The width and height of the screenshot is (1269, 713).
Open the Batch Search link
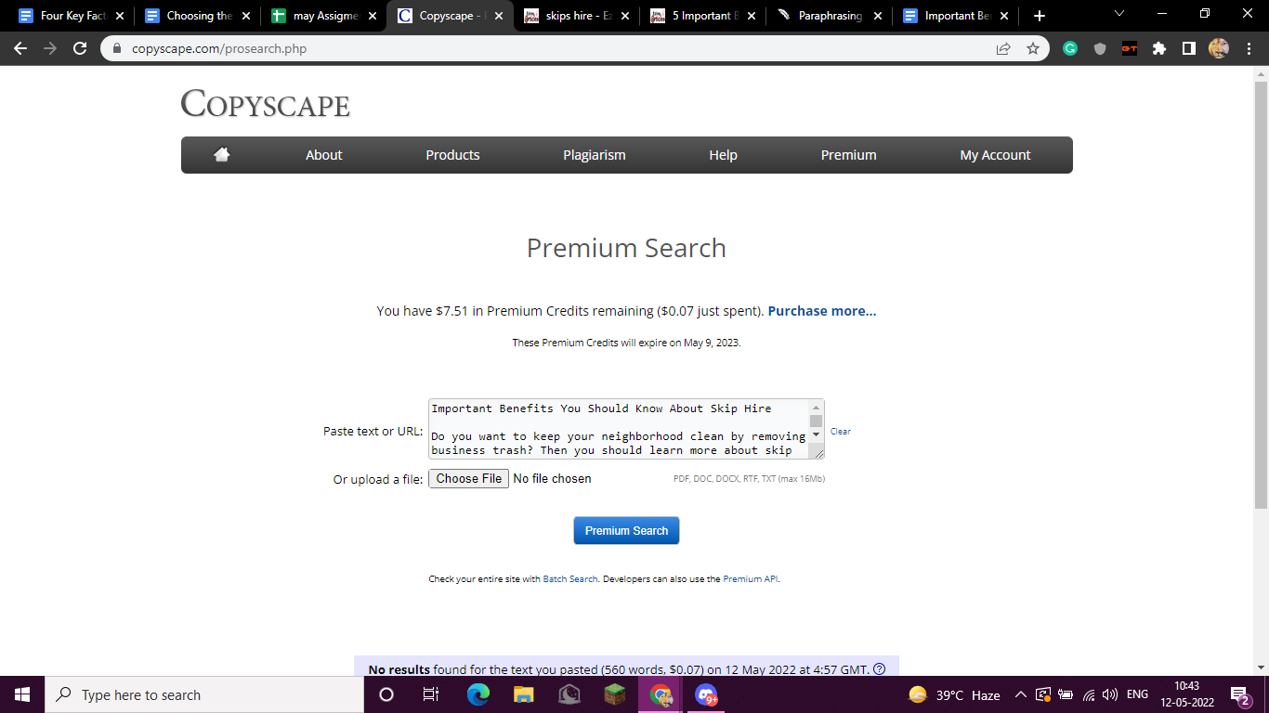570,578
